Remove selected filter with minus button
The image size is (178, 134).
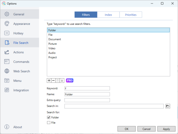coord(53,81)
